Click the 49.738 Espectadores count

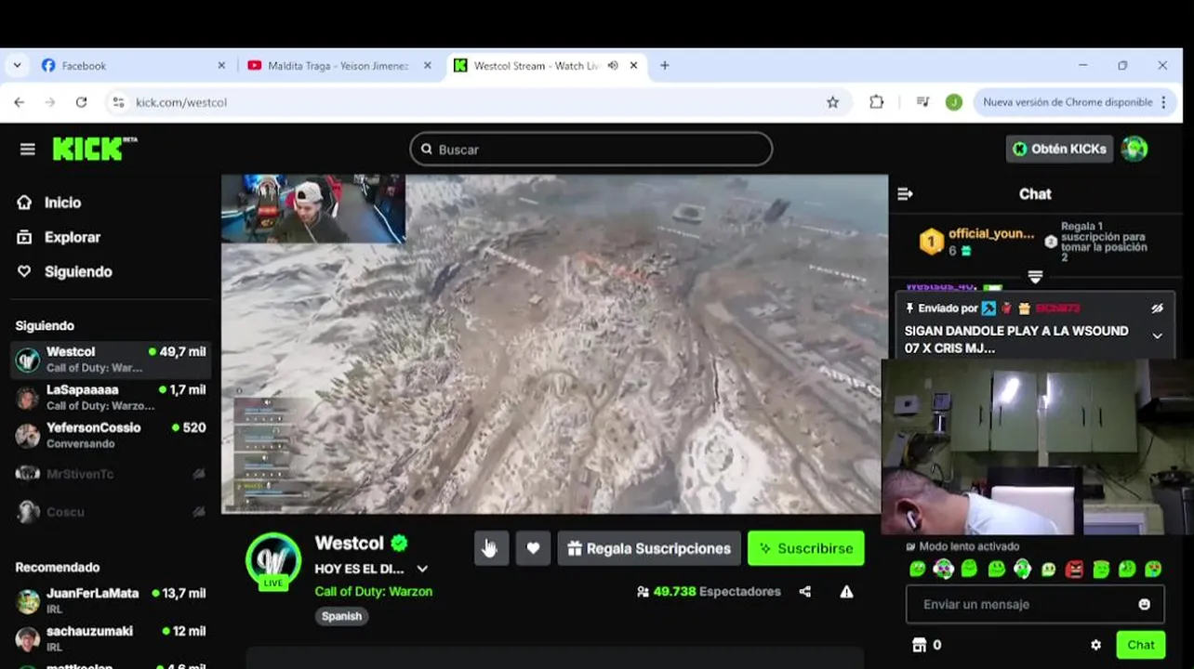pyautogui.click(x=709, y=591)
